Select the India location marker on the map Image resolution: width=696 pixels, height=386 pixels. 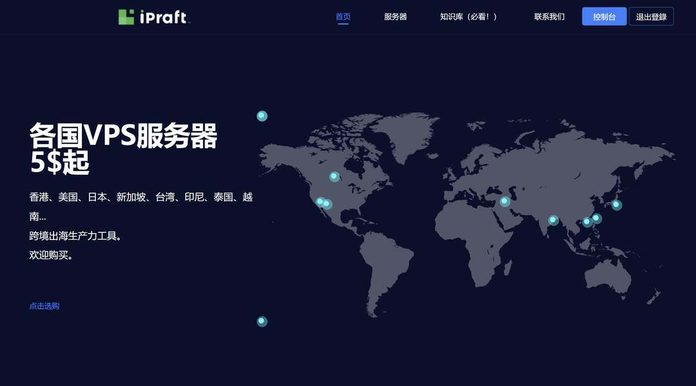[553, 219]
